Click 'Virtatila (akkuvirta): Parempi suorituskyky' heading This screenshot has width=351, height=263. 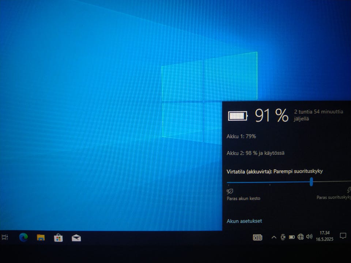[x=275, y=172]
